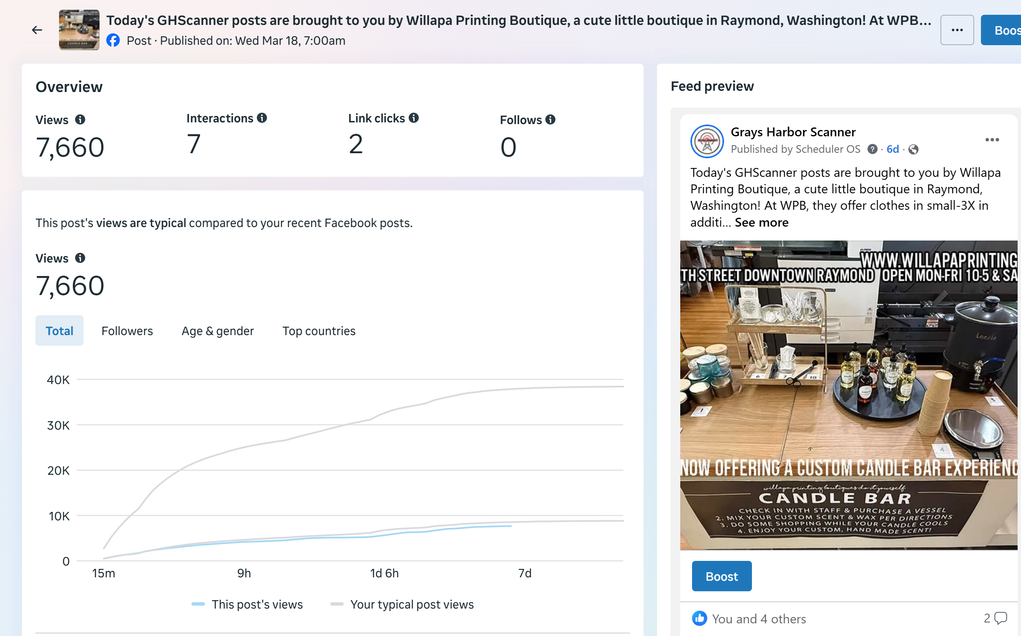Click the comment bubble icon on post
The width and height of the screenshot is (1021, 636).
click(x=1001, y=618)
